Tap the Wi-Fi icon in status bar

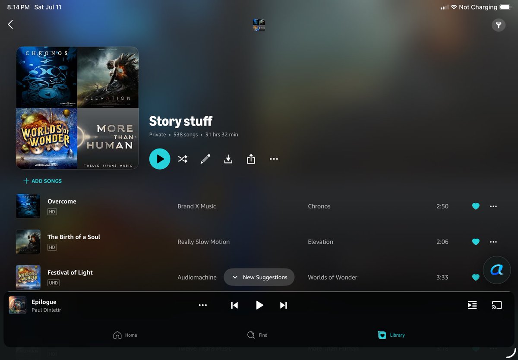[454, 7]
